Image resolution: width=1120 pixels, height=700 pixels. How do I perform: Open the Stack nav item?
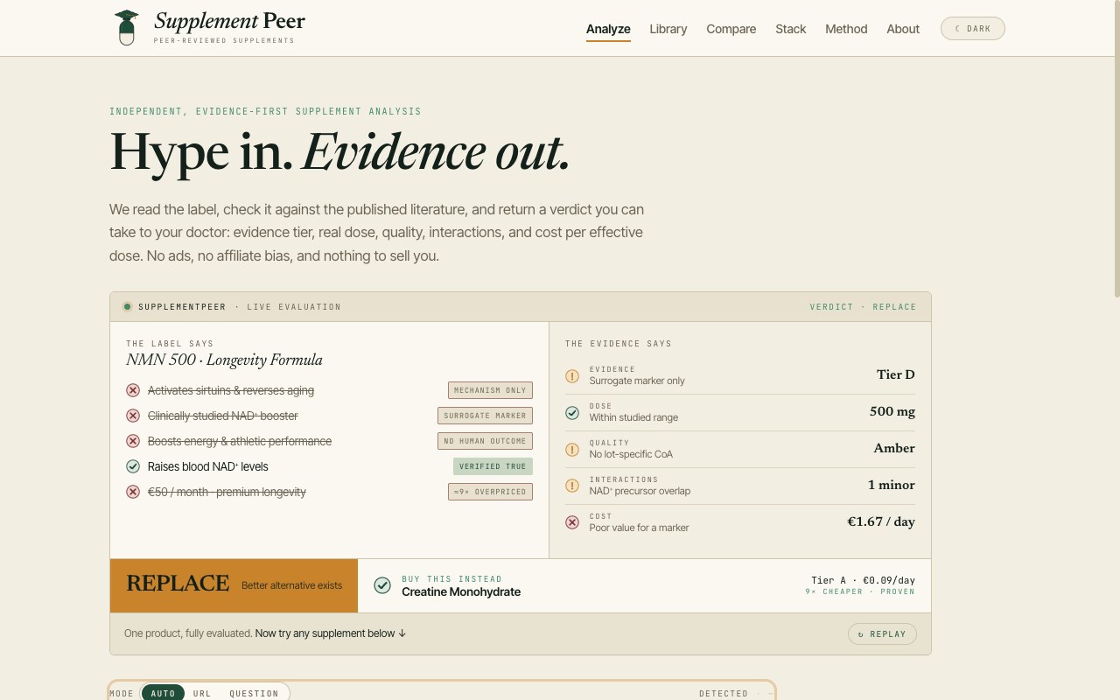pos(791,29)
